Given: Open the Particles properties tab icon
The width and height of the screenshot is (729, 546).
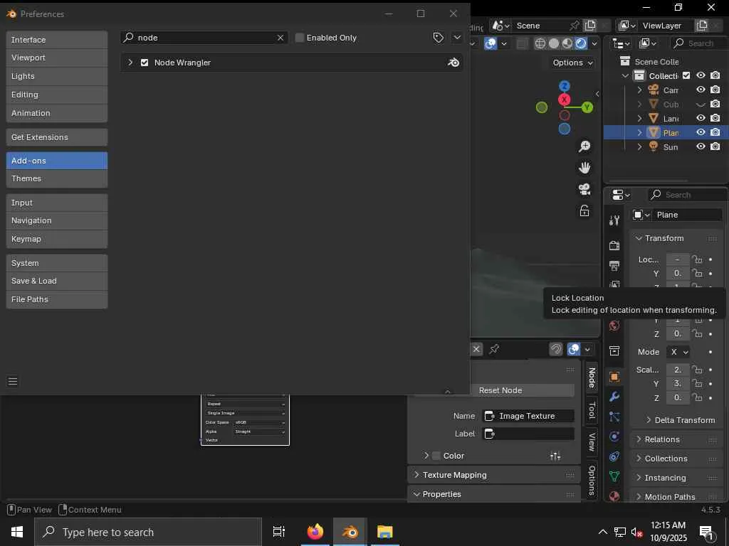Looking at the screenshot, I should pos(614,417).
